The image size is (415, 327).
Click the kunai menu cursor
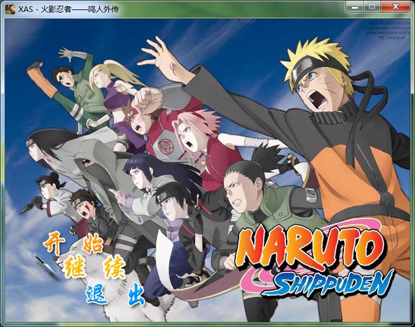[46, 266]
